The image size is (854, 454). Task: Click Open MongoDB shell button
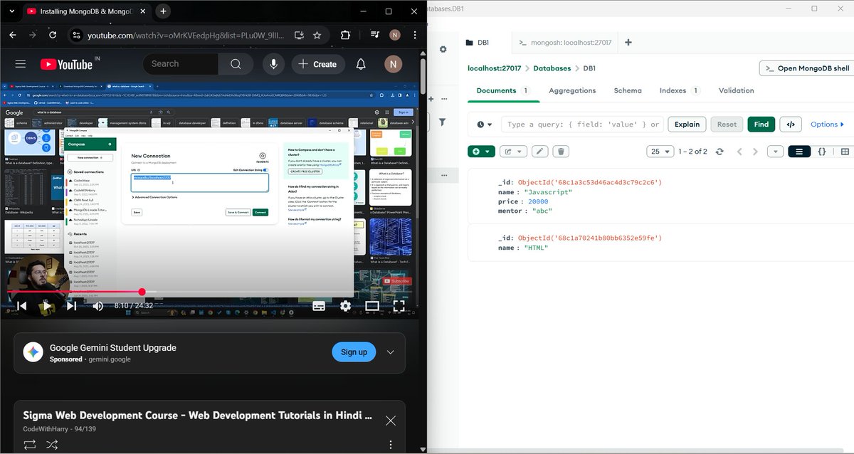point(806,68)
